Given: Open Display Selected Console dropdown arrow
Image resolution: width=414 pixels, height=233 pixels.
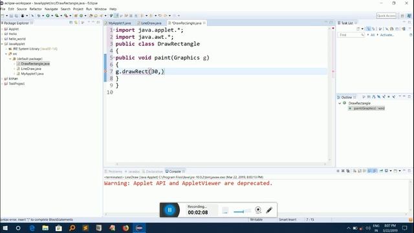Looking at the screenshot, I should point(391,171).
